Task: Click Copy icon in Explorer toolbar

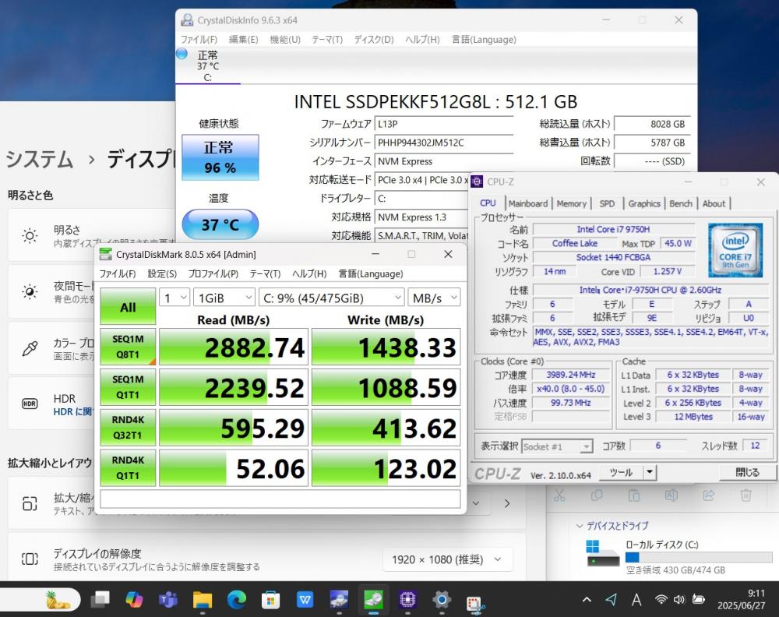Action: 597,495
